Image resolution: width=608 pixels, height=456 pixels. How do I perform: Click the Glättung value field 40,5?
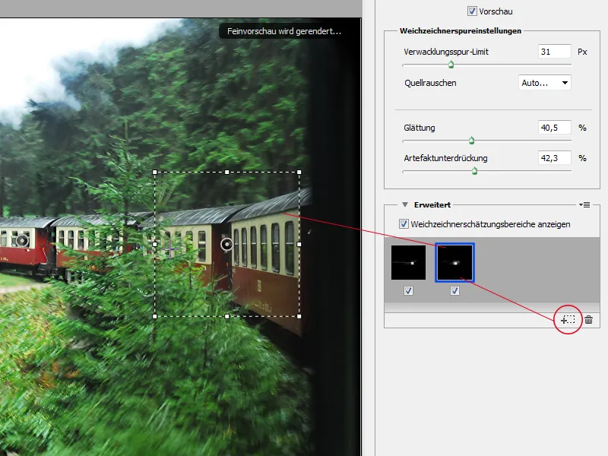[555, 128]
